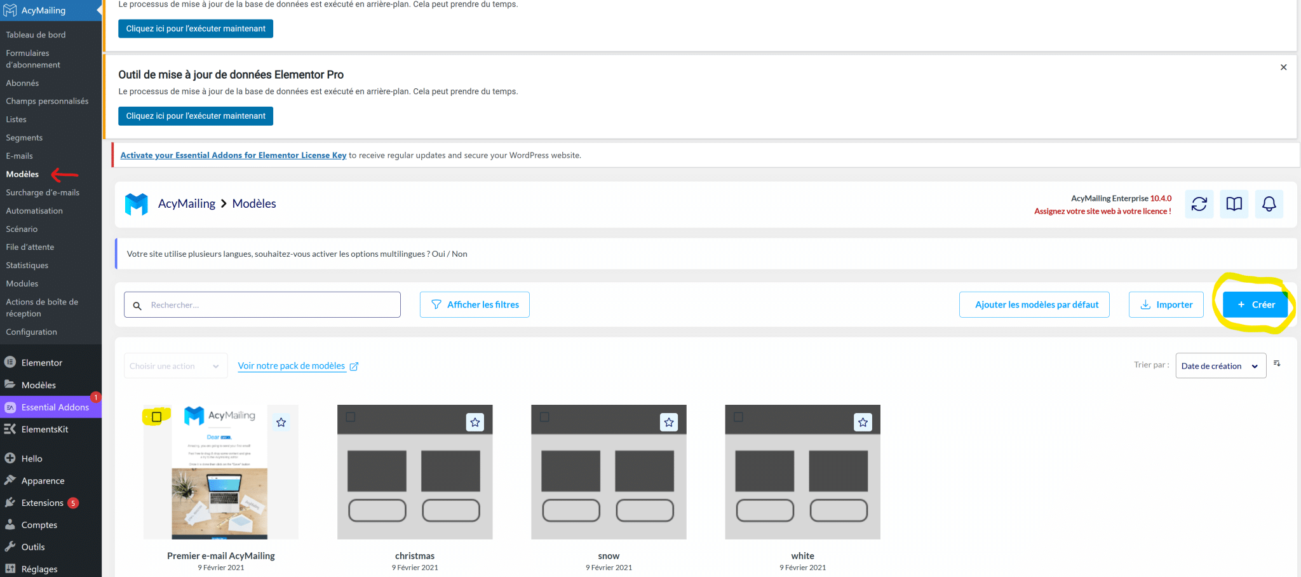Screen dimensions: 1301x577
Task: Follow the Voir notre pack de modèles link
Action: pyautogui.click(x=291, y=366)
